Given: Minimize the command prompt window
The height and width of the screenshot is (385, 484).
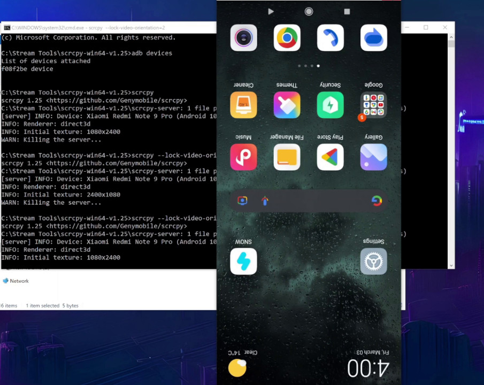Looking at the screenshot, I should tap(408, 27).
